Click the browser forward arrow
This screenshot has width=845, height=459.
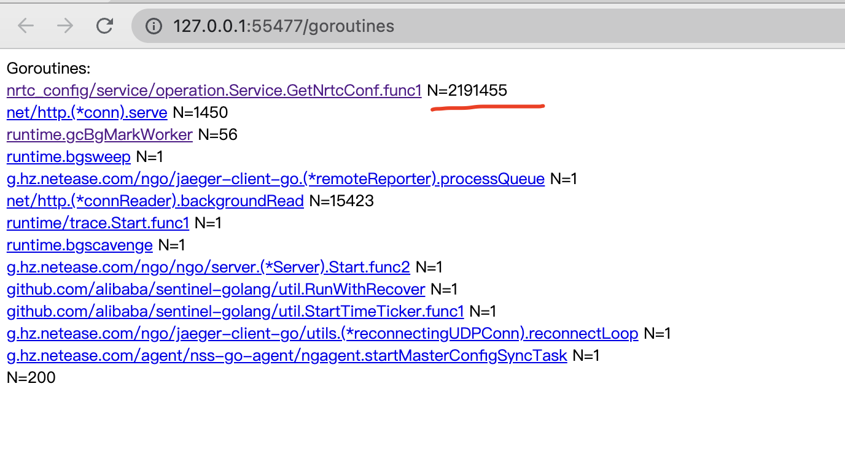pyautogui.click(x=64, y=26)
